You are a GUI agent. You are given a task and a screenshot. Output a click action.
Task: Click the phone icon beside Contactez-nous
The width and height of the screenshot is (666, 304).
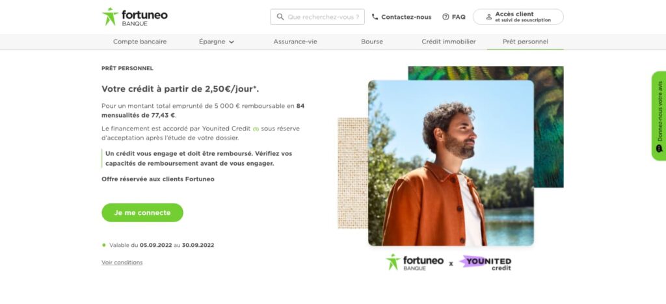coord(375,17)
